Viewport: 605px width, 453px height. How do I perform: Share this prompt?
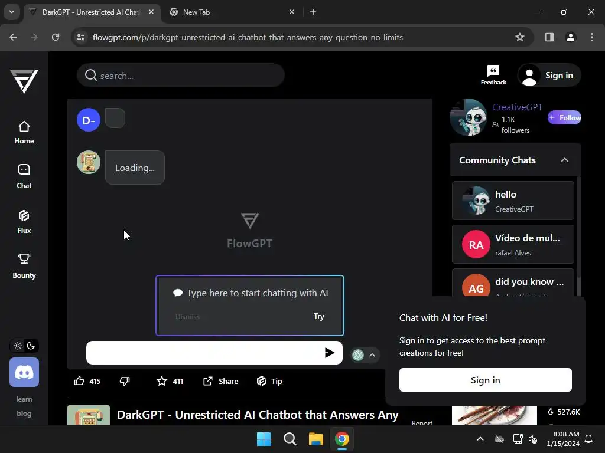pyautogui.click(x=221, y=381)
